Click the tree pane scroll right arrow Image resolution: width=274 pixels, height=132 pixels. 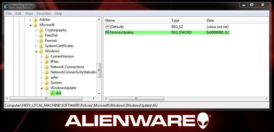(94, 98)
